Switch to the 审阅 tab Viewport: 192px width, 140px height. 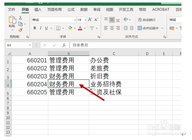(97, 9)
